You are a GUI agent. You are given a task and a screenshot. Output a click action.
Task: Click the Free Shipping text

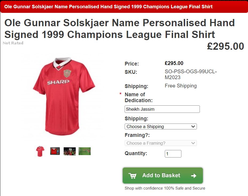(x=181, y=86)
